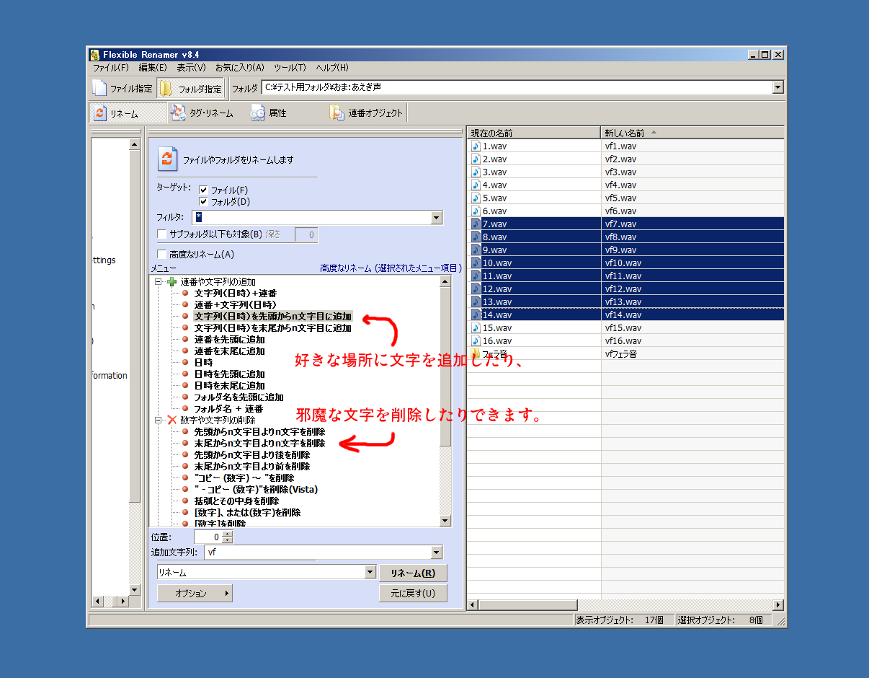Click the フェラ音 folder icon in list
This screenshot has width=869, height=678.
point(476,354)
